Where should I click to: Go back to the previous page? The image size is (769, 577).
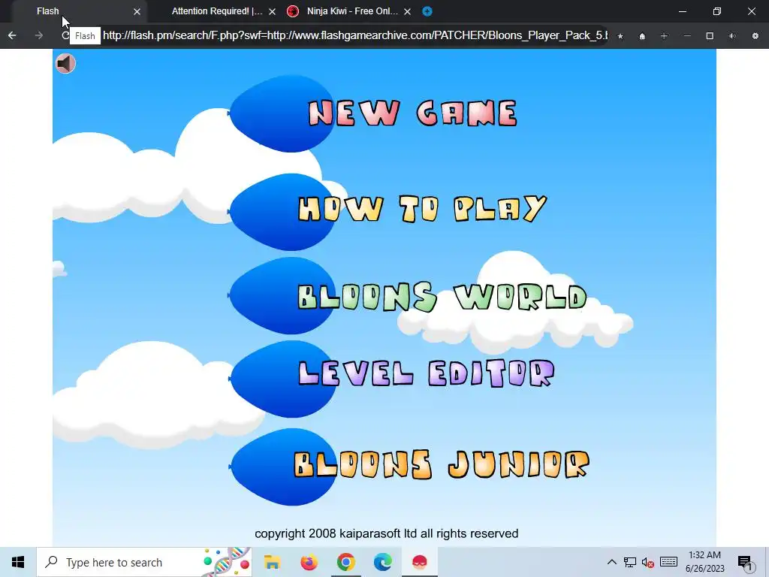12,36
